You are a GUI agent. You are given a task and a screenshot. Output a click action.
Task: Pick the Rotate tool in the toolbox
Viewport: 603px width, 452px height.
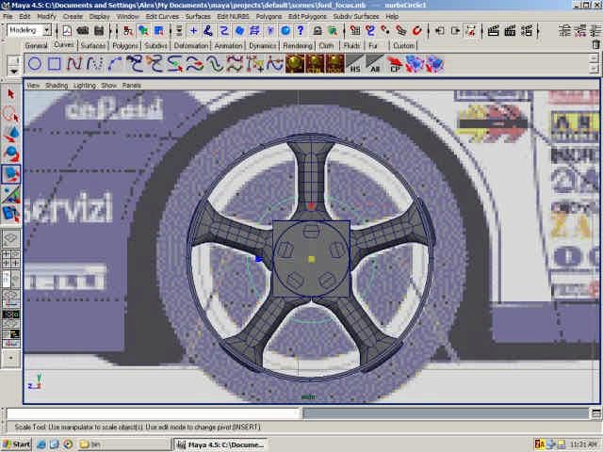click(x=11, y=153)
